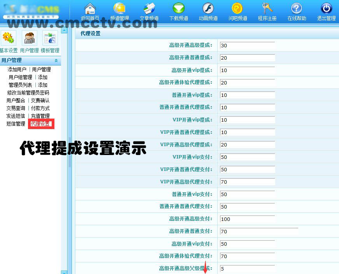Click the VIP开通vip支付 input field

pyautogui.click(x=247, y=157)
